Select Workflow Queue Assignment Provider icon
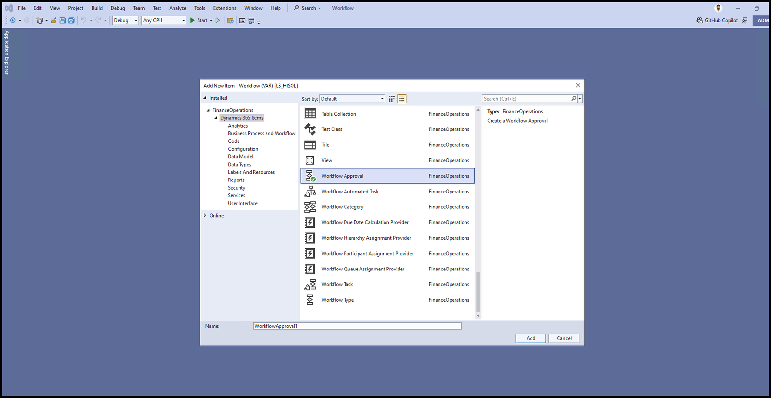 tap(310, 269)
